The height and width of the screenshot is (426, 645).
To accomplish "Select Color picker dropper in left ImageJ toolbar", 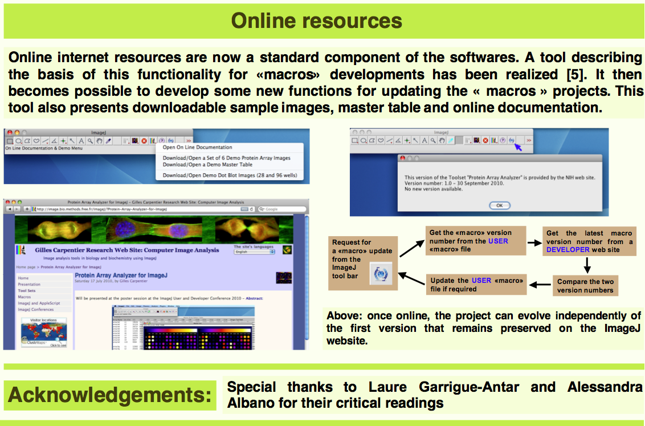I will (108, 141).
